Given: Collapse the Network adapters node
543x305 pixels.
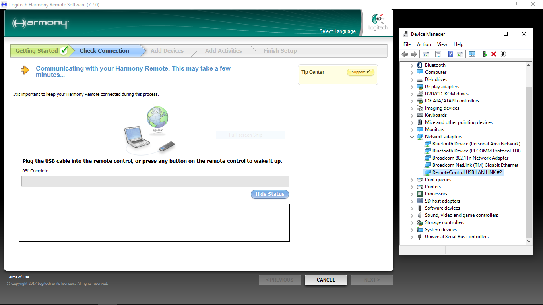Looking at the screenshot, I should [412, 137].
